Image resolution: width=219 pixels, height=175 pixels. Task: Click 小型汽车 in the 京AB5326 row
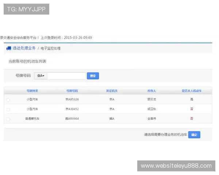click(32, 99)
